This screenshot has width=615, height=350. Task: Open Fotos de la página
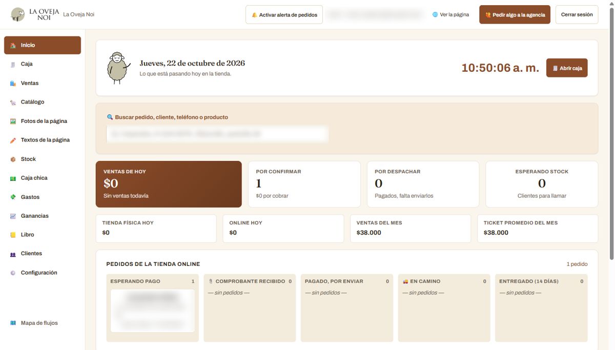point(43,121)
